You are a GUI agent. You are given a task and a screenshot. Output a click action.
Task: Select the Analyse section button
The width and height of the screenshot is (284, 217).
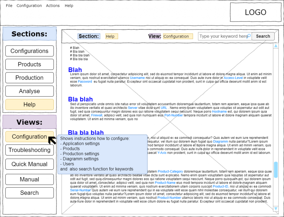tap(29, 91)
